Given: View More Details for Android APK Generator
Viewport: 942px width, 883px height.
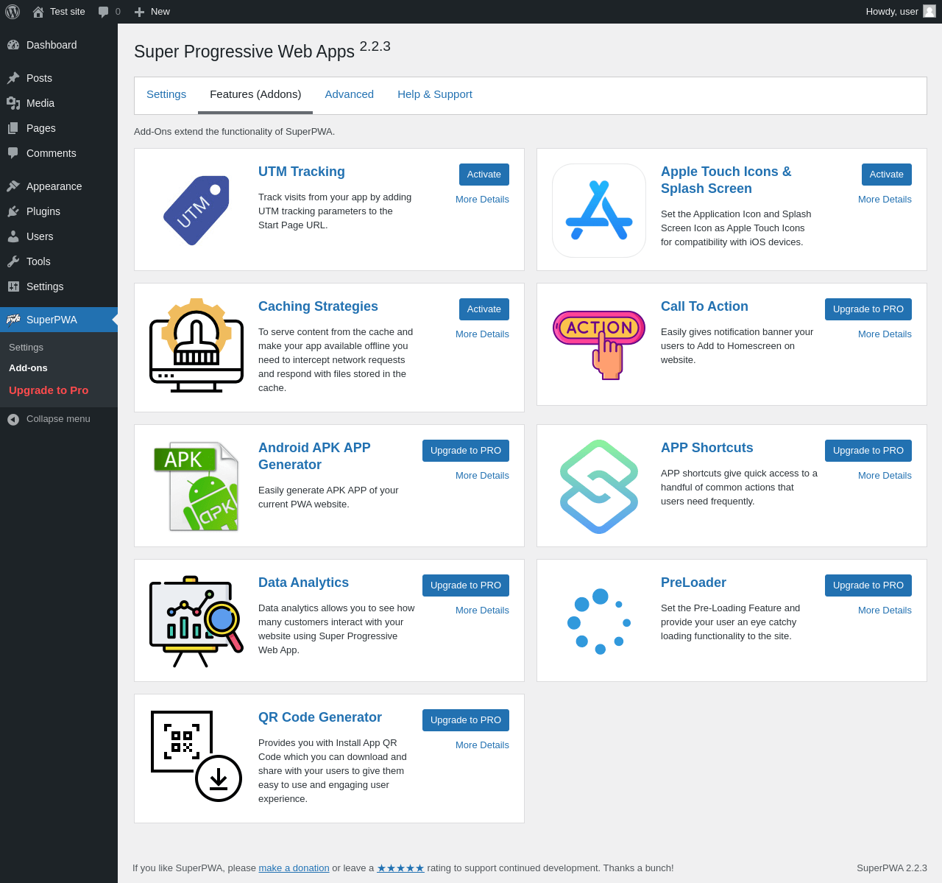Looking at the screenshot, I should [x=482, y=476].
